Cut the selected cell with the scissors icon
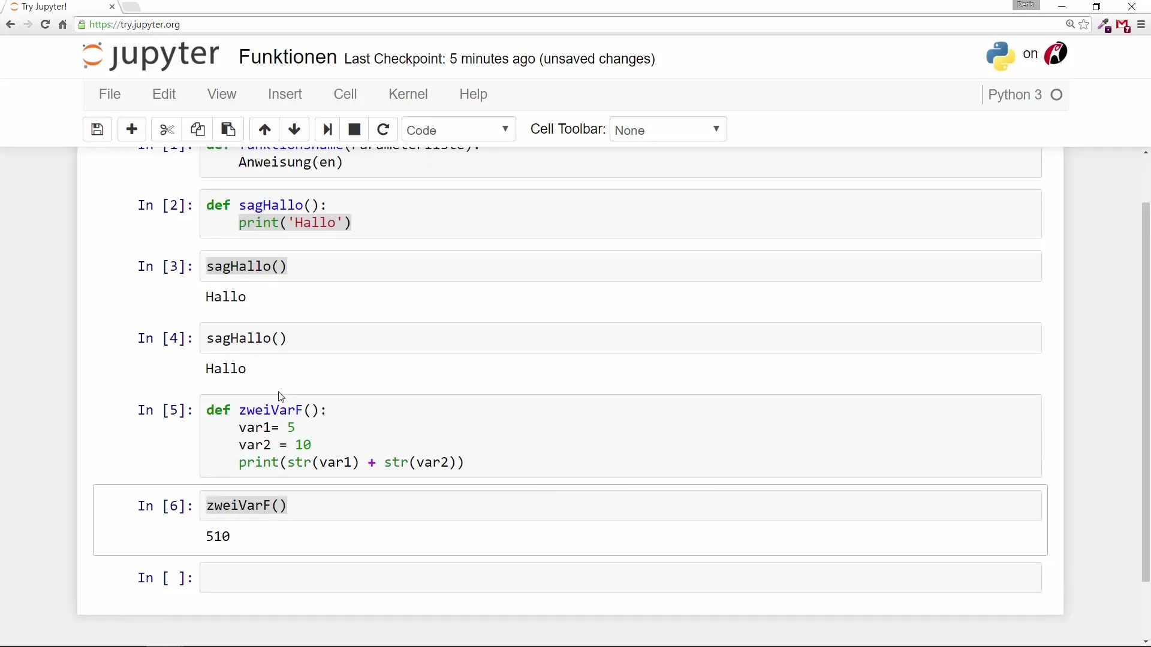The image size is (1151, 647). [167, 129]
